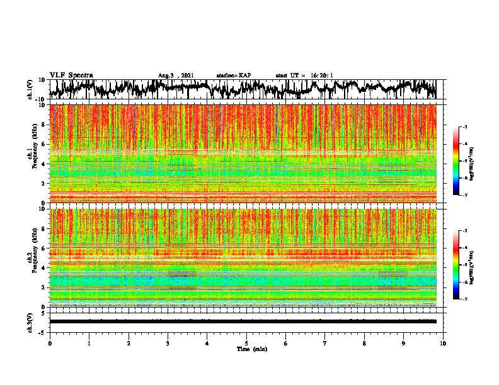
Task: Click the "Time (min)" axis label
Action: pyautogui.click(x=252, y=349)
